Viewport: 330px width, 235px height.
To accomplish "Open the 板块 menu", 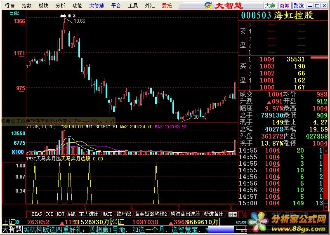I will pyautogui.click(x=43, y=6).
